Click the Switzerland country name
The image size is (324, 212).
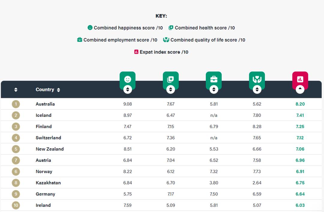coord(48,138)
